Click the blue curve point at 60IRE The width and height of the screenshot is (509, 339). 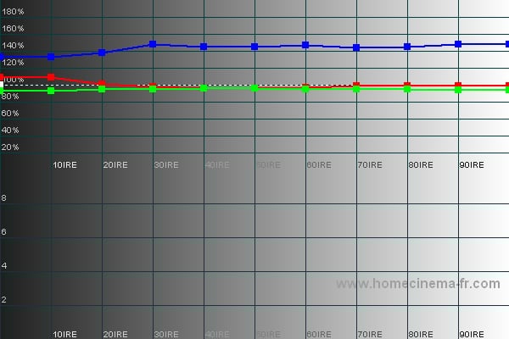tap(305, 45)
